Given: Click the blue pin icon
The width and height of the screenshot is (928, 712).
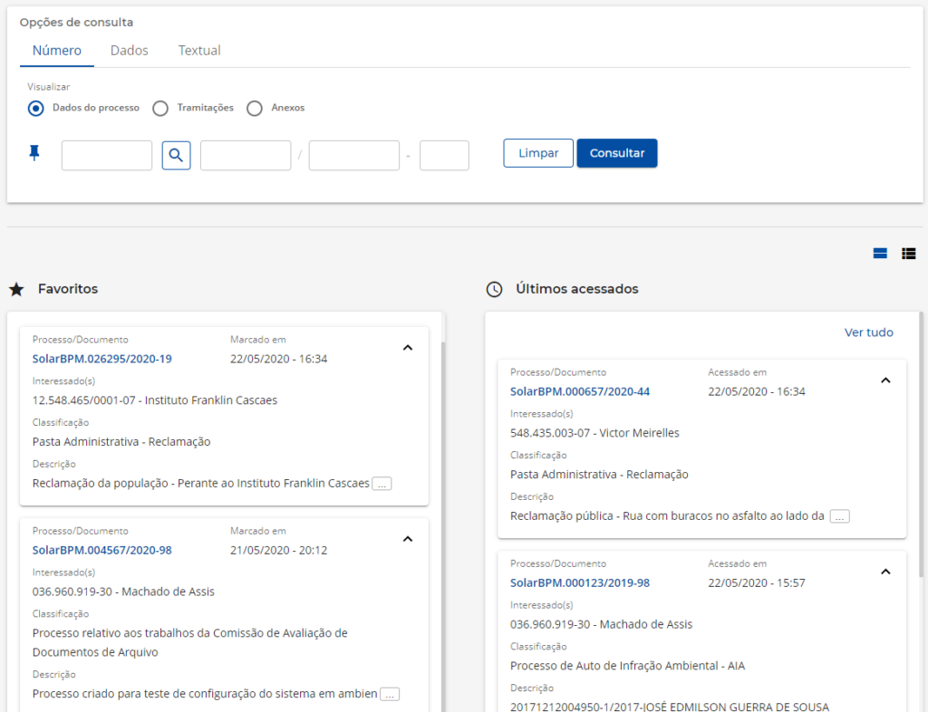Looking at the screenshot, I should 34,153.
